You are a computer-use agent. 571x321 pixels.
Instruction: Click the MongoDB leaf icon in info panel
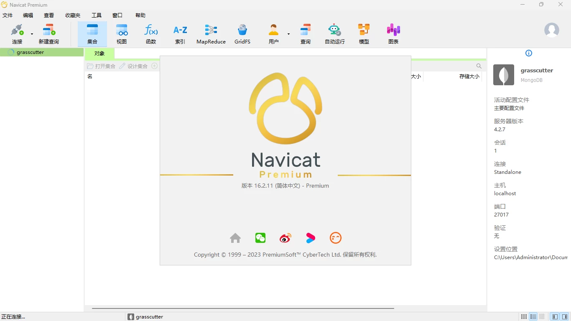[504, 75]
